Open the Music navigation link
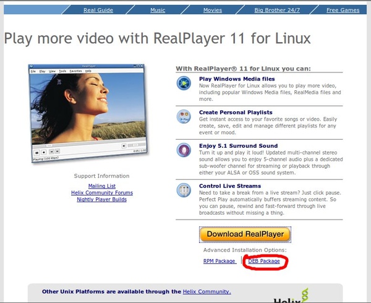Image resolution: width=371 pixels, height=303 pixels. pos(158,10)
